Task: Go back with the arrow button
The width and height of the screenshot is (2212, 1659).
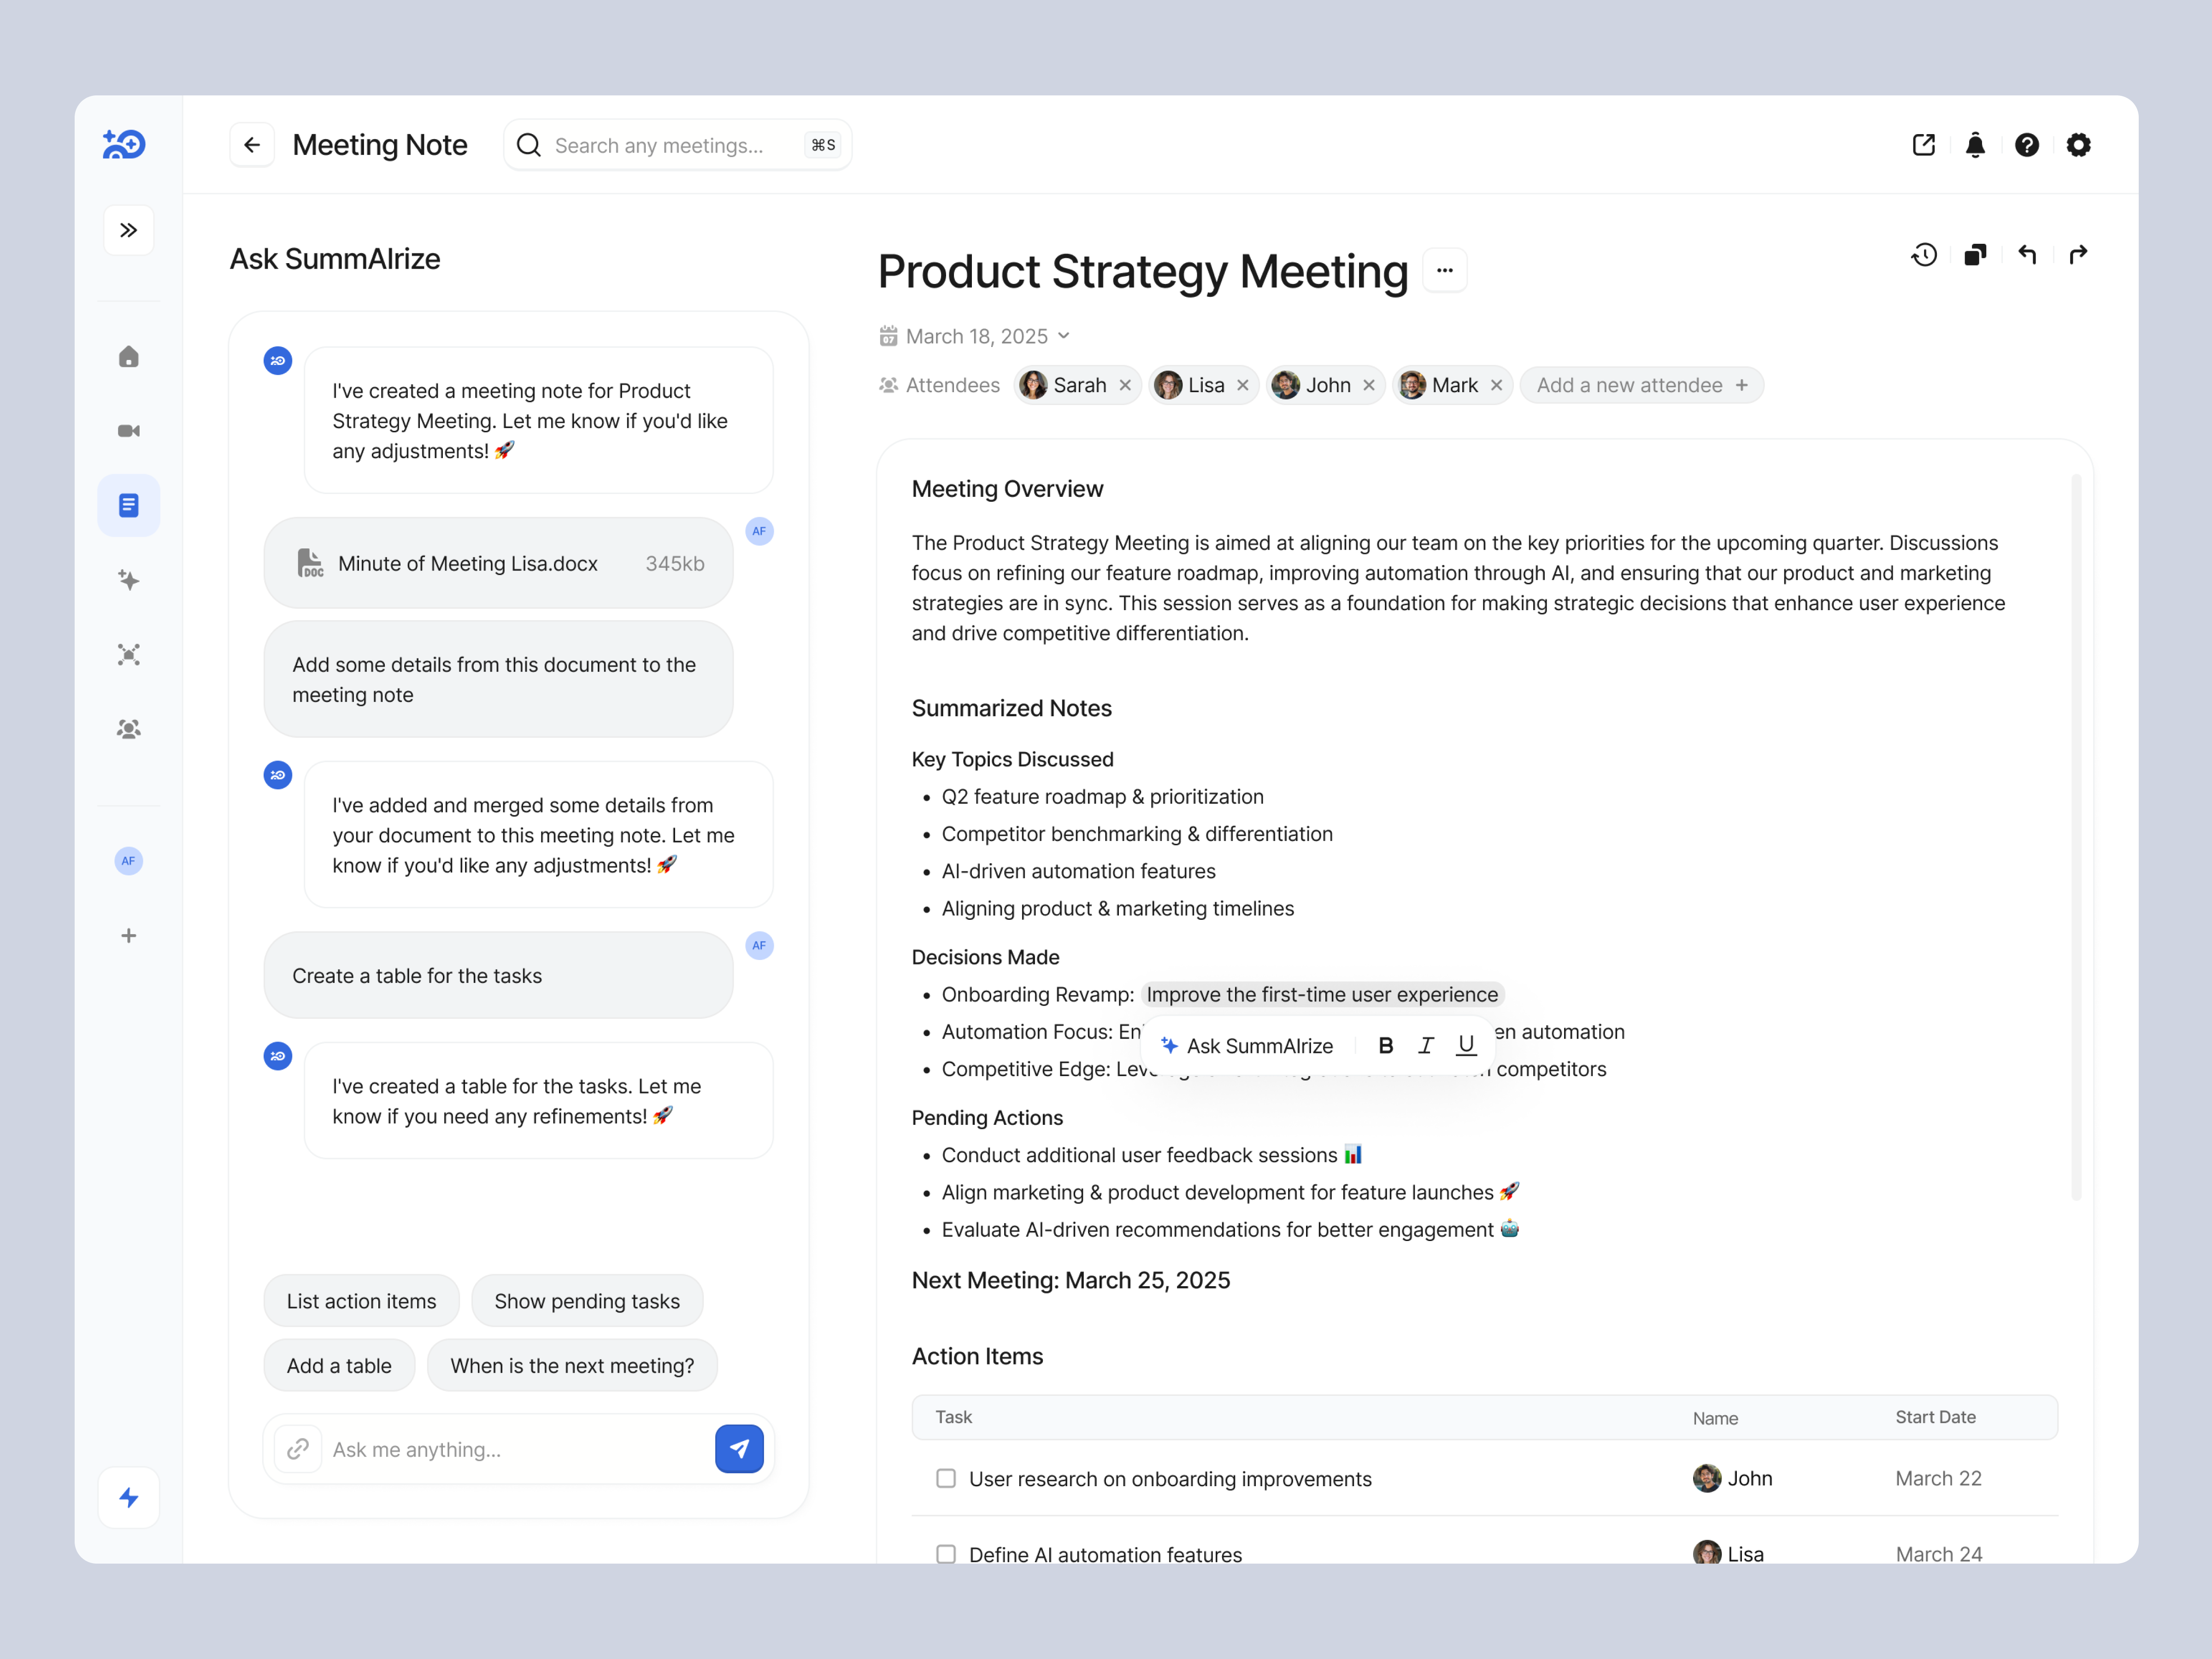Action: 252,145
